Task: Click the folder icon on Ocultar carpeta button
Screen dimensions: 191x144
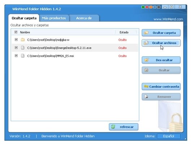Action: (146, 32)
